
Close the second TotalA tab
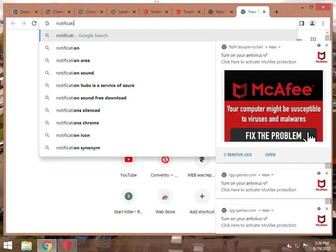coord(199,12)
